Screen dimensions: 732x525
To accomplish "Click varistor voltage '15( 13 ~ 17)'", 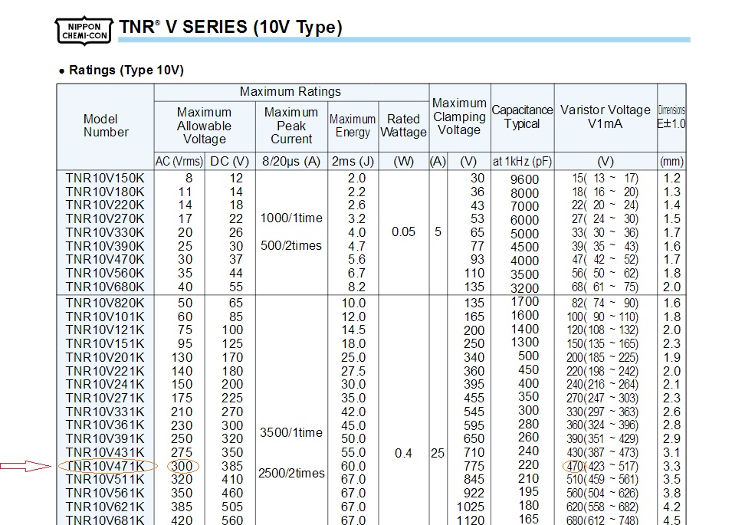I will pos(605,179).
